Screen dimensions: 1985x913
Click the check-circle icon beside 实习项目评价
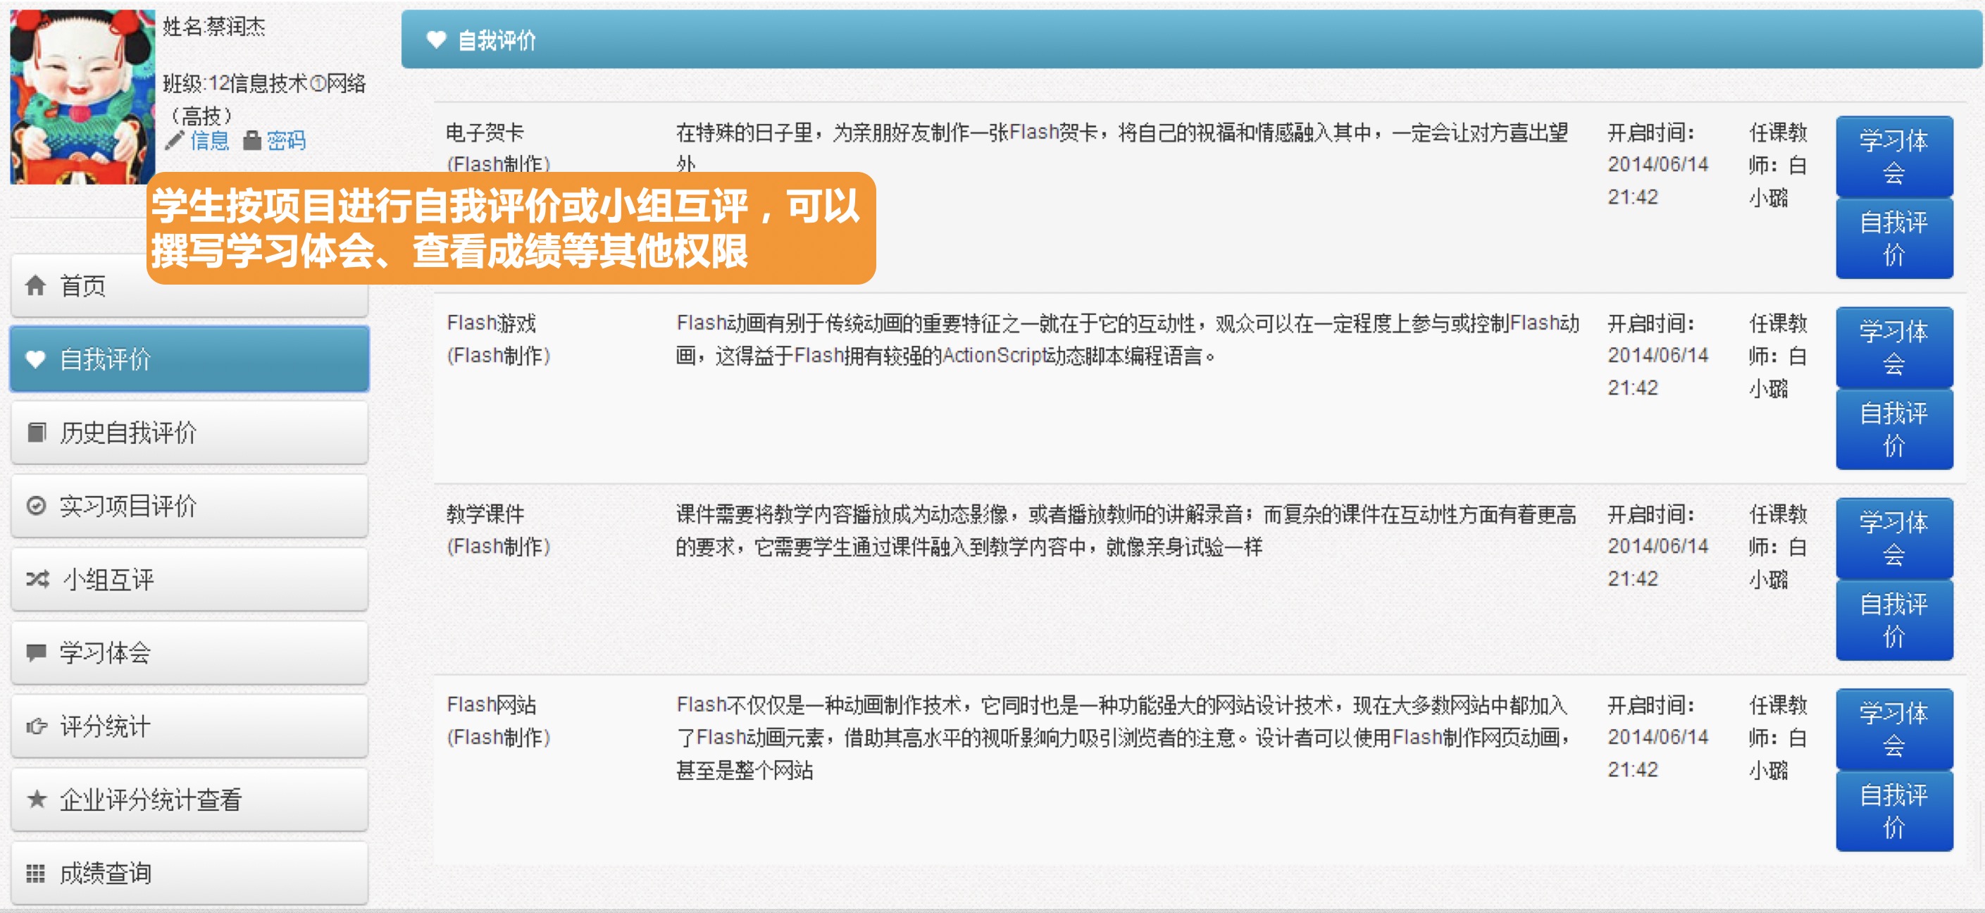[35, 505]
